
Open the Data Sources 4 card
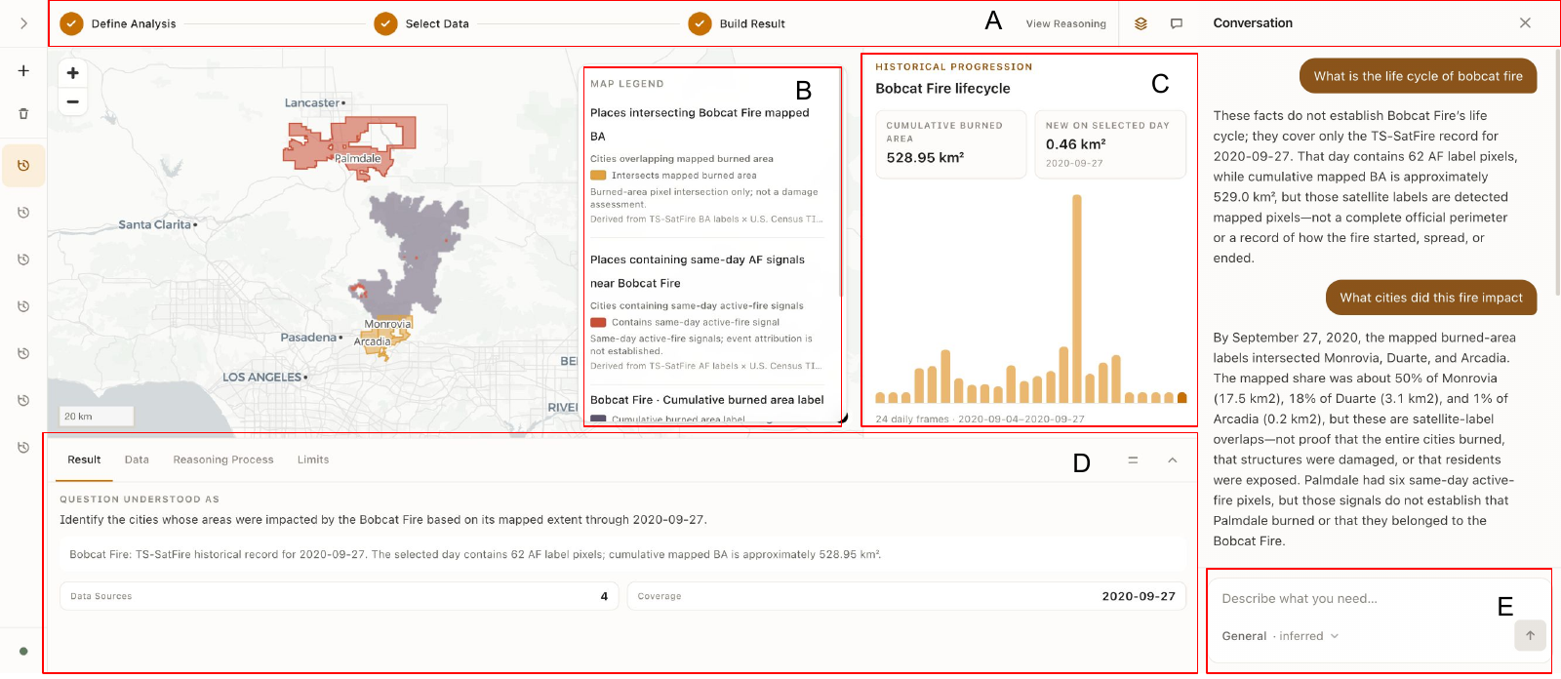coord(340,596)
